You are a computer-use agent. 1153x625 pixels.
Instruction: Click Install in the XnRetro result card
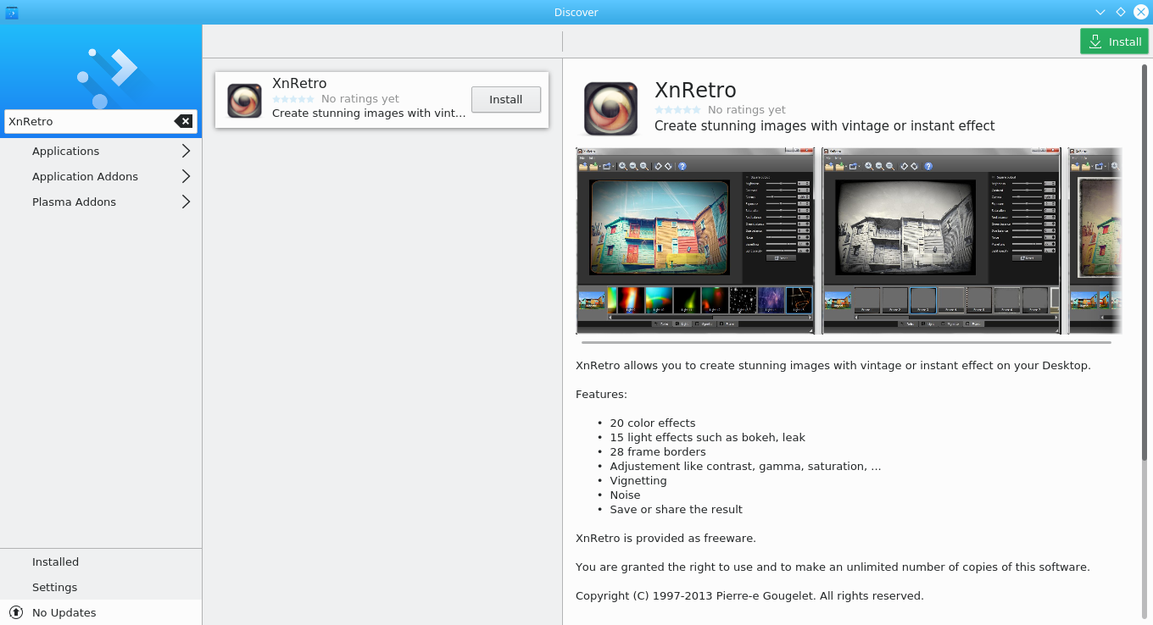tap(506, 99)
